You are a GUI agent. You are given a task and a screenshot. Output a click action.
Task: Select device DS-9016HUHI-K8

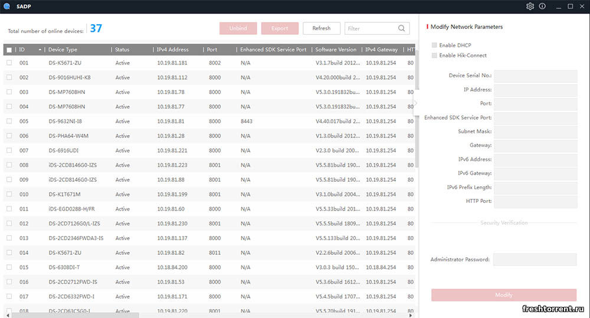pyautogui.click(x=70, y=77)
